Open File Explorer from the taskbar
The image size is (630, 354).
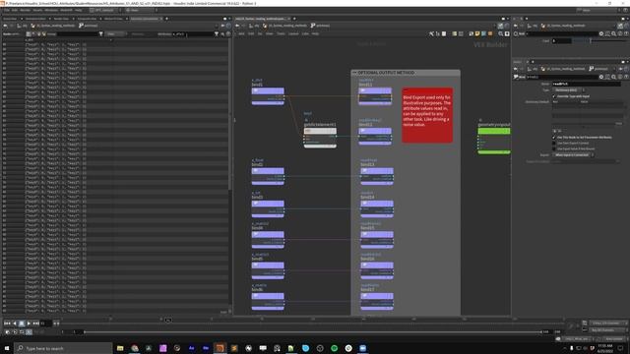click(x=120, y=348)
